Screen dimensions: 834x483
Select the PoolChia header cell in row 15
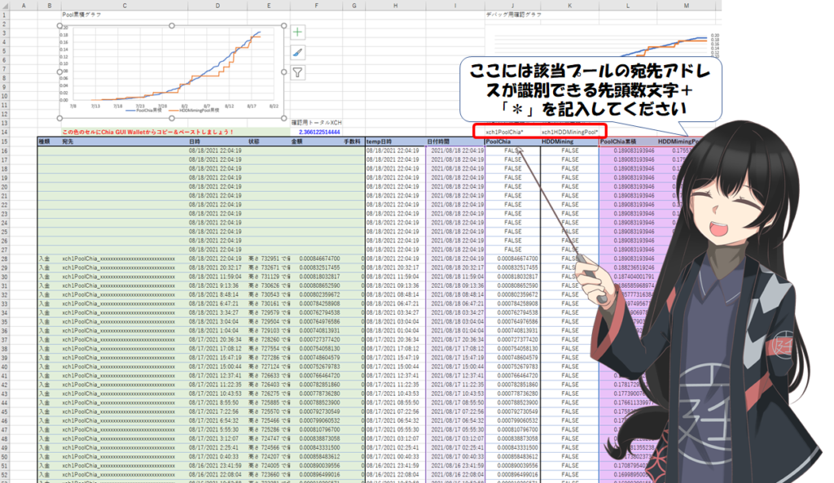512,141
